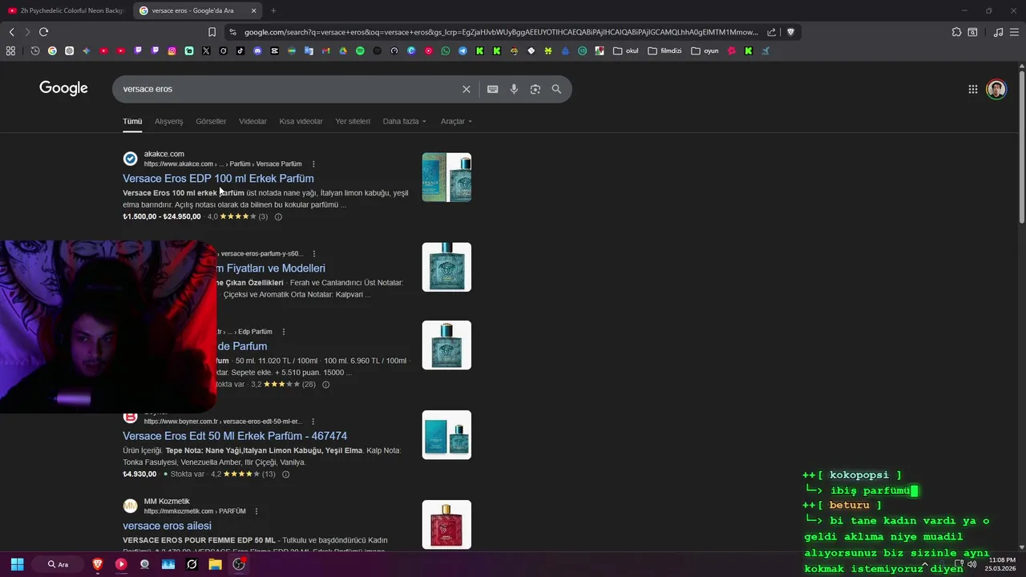Open the browser hamburger menu
The width and height of the screenshot is (1026, 577).
pos(1014,32)
